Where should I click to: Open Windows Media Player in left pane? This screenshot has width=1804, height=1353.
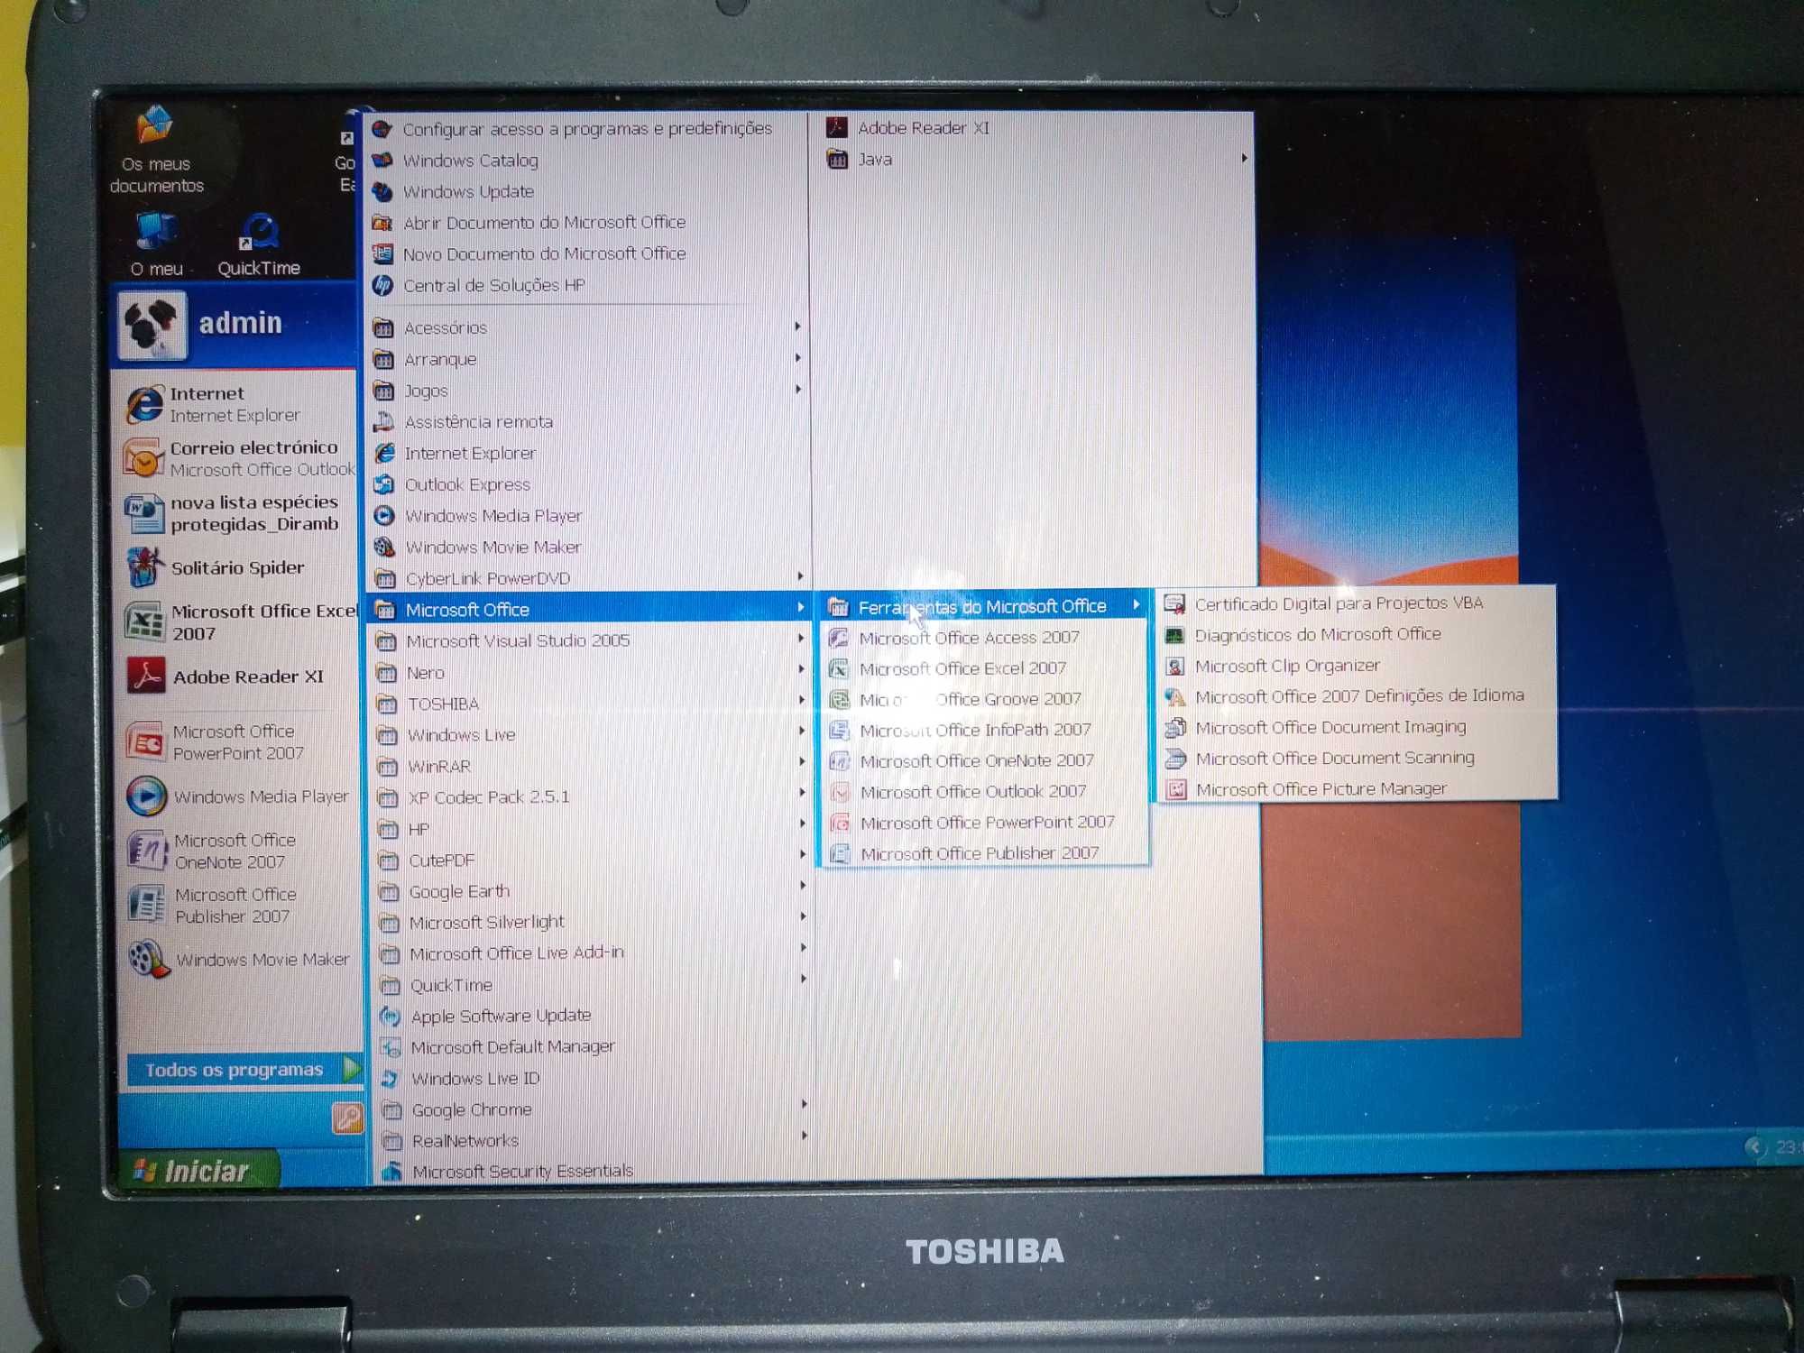(x=236, y=797)
